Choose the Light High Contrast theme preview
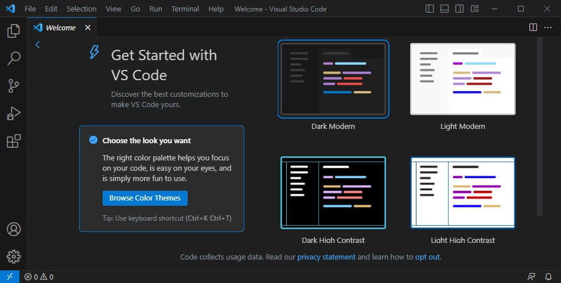 [x=462, y=192]
